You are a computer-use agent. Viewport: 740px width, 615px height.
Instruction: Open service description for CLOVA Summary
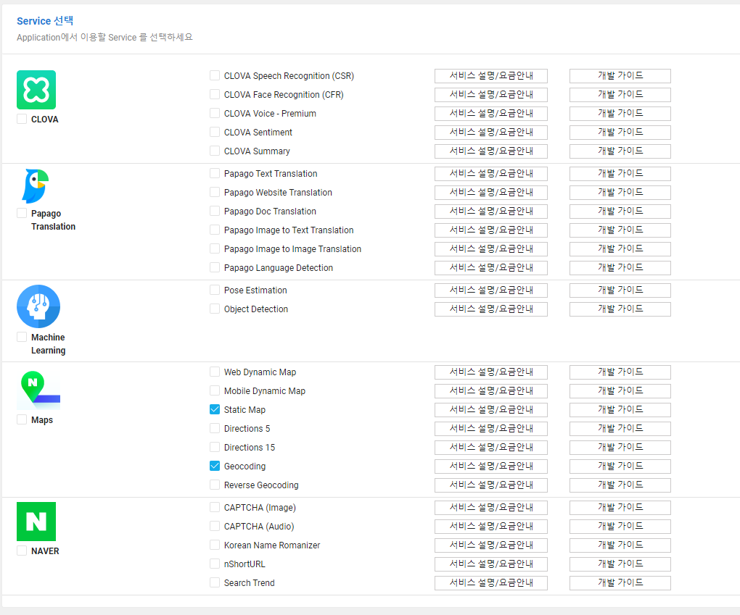[491, 151]
